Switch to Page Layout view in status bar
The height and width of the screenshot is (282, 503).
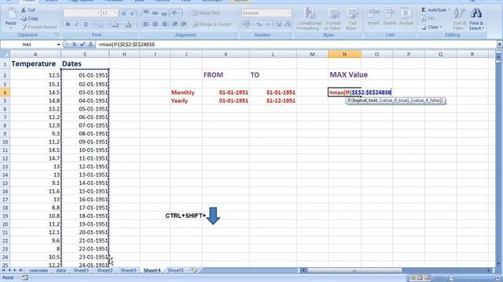420,278
